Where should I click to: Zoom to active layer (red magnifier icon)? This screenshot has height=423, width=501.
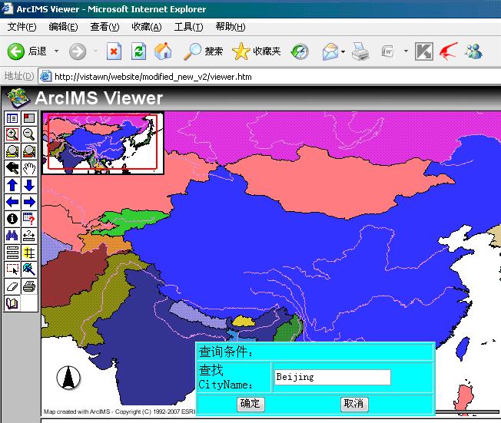tap(29, 151)
